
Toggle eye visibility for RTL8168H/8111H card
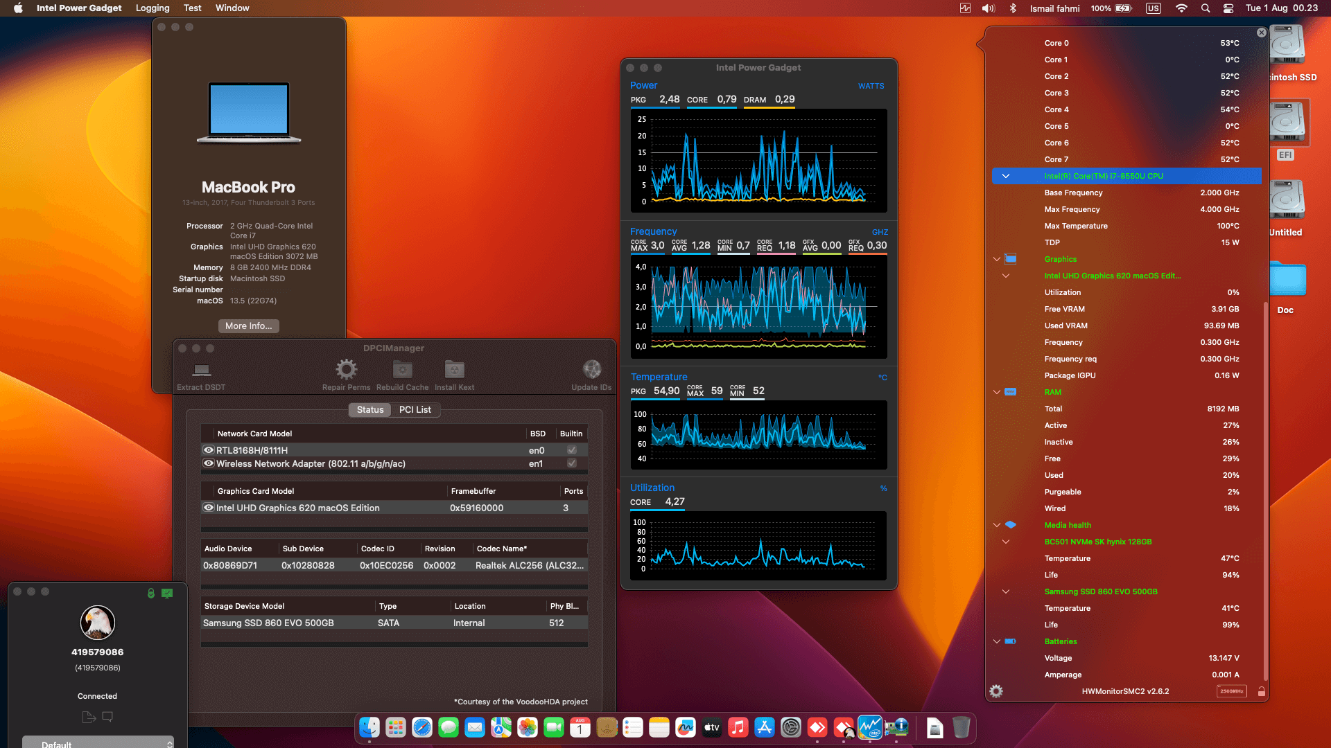[209, 449]
